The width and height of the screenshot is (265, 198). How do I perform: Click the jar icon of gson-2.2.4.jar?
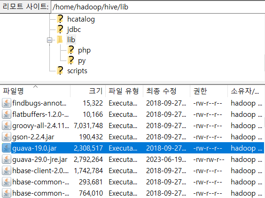click(7, 137)
